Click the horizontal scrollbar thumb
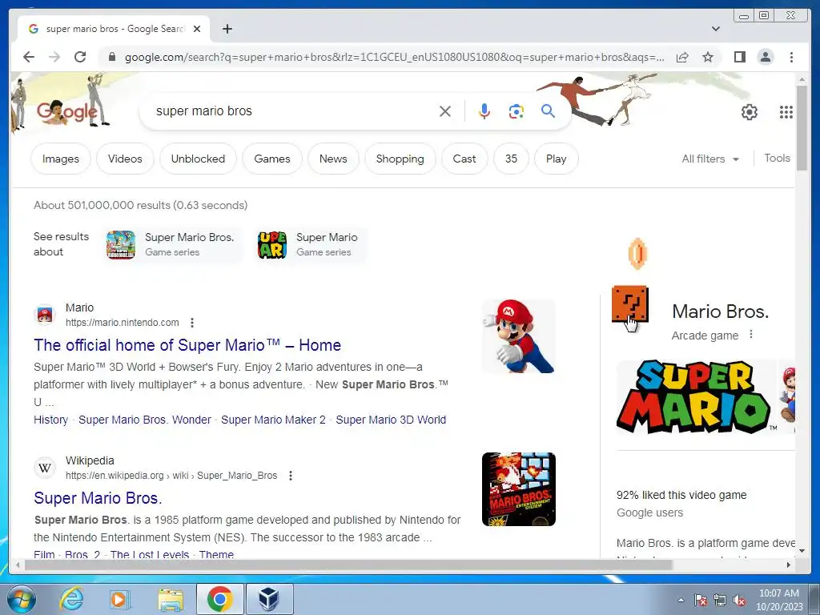This screenshot has height=615, width=820. [348, 565]
